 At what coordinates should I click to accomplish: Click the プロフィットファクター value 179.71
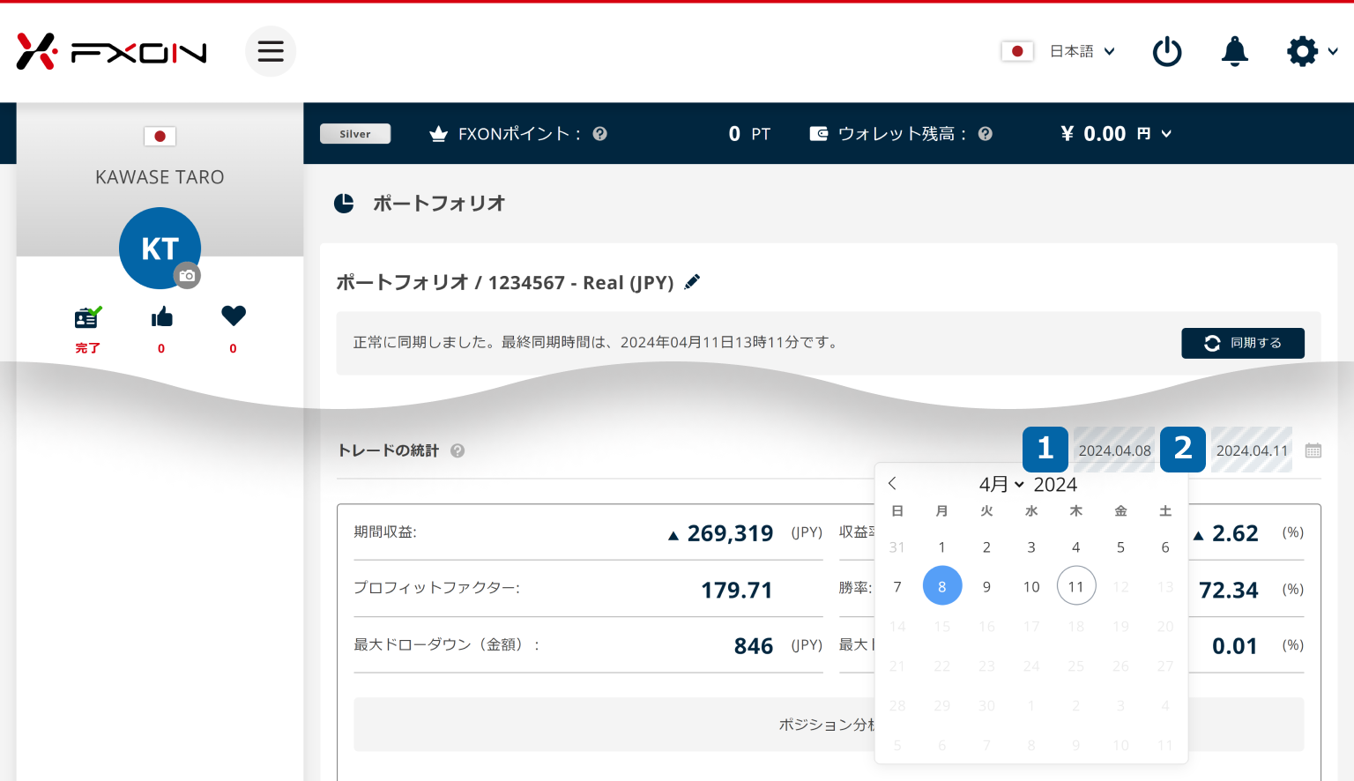737,590
